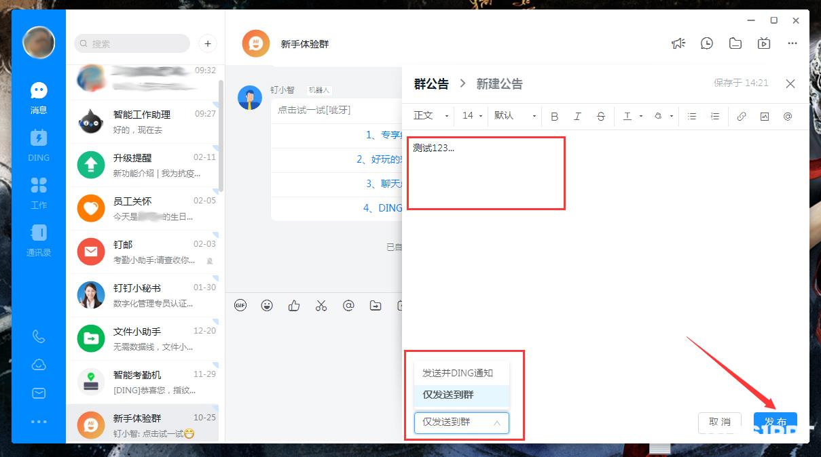The image size is (821, 457).
Task: Toggle numbered list in announcement editor
Action: [714, 116]
